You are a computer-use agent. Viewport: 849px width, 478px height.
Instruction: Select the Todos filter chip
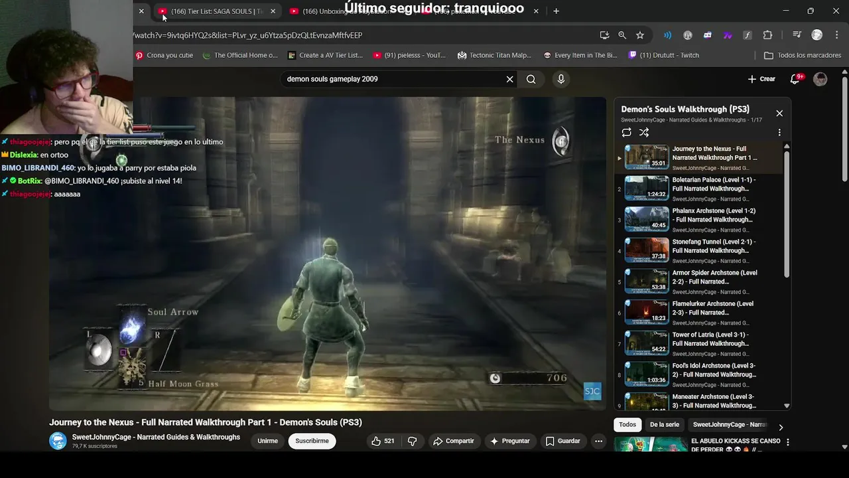627,425
